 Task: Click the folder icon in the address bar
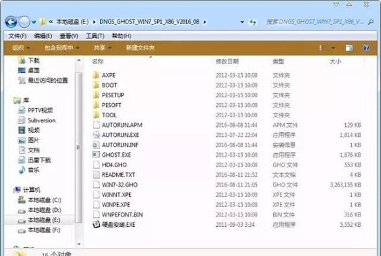tap(42, 21)
